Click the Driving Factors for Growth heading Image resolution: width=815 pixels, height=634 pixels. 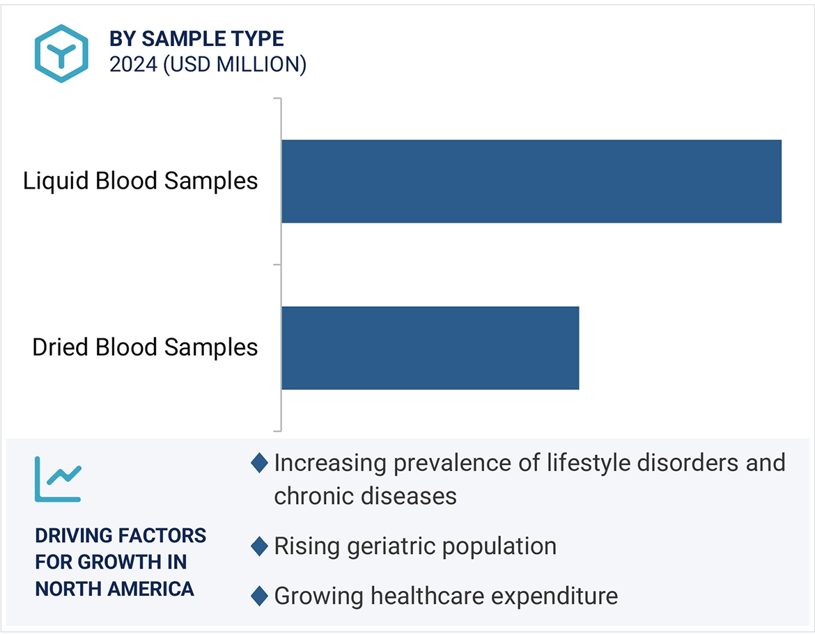(121, 562)
